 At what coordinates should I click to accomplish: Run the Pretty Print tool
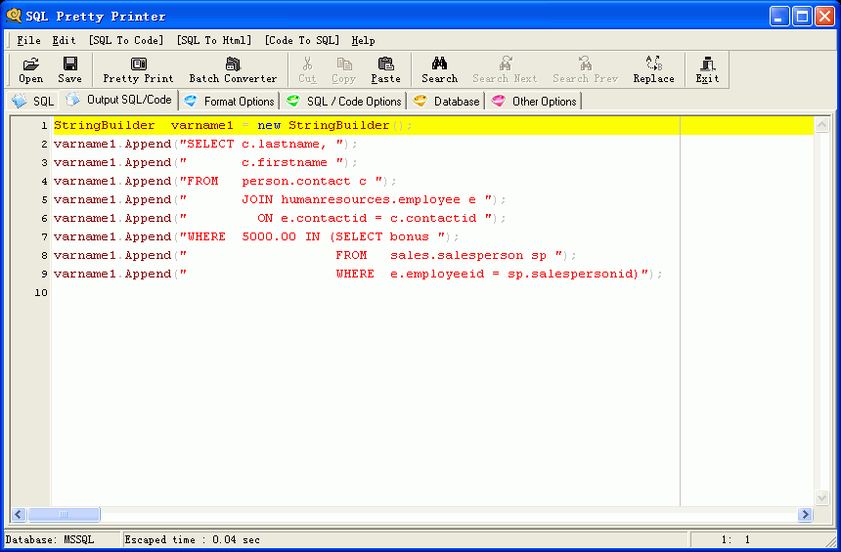138,69
